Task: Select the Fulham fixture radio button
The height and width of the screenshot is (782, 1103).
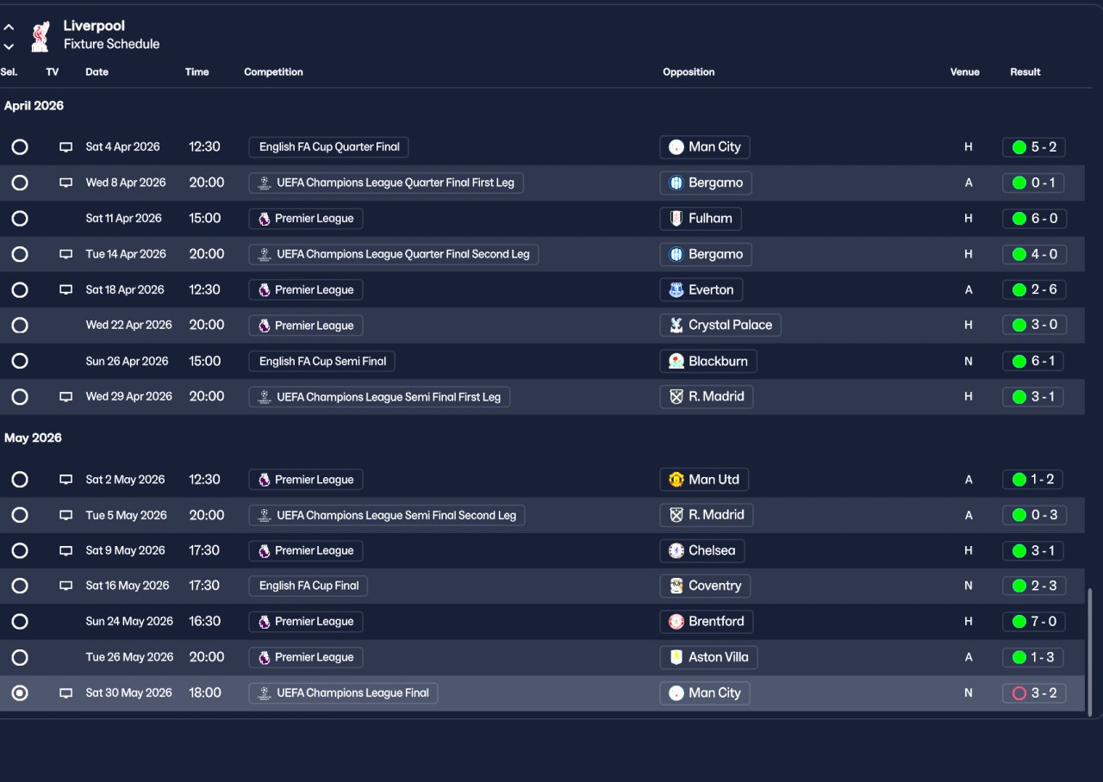Action: point(20,219)
